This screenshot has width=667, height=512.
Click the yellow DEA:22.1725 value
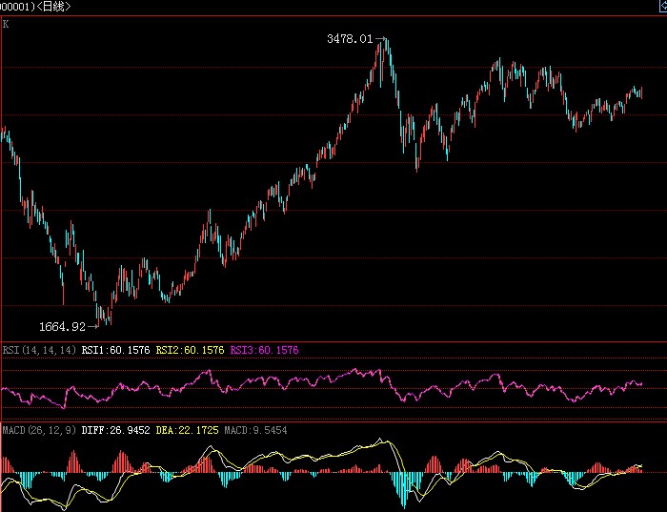pyautogui.click(x=187, y=430)
